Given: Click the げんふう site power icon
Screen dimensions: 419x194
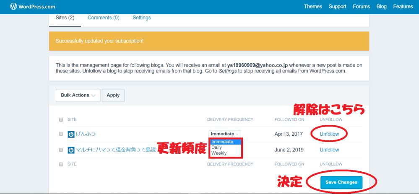Looking at the screenshot, I should point(71,134).
